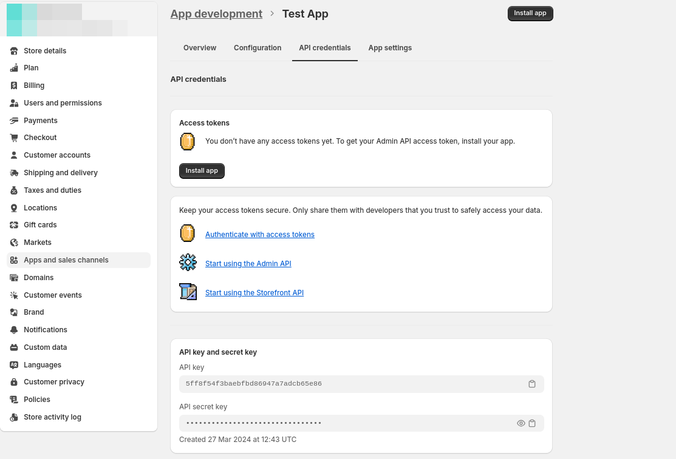The height and width of the screenshot is (459, 676).
Task: Click the Shipping and delivery truck icon
Action: point(14,173)
